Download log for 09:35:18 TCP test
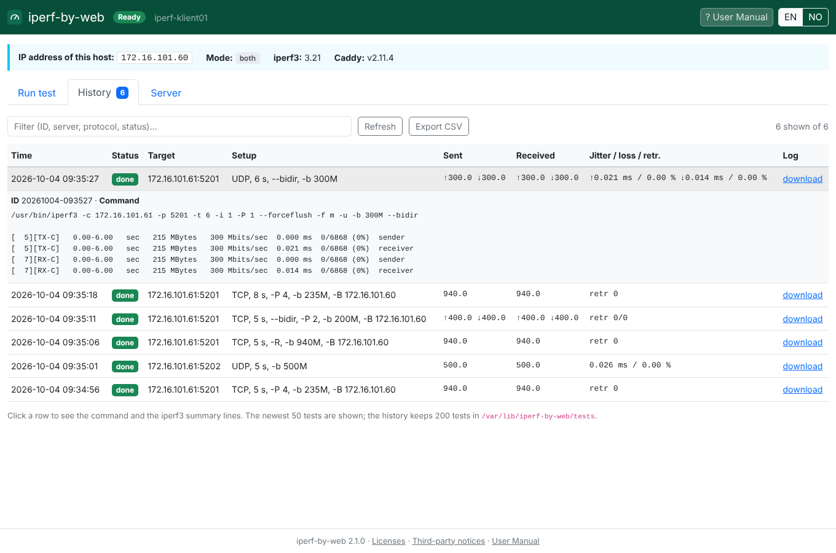 802,295
